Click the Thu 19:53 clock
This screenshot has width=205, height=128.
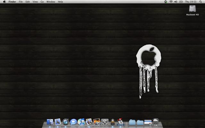coord(191,2)
